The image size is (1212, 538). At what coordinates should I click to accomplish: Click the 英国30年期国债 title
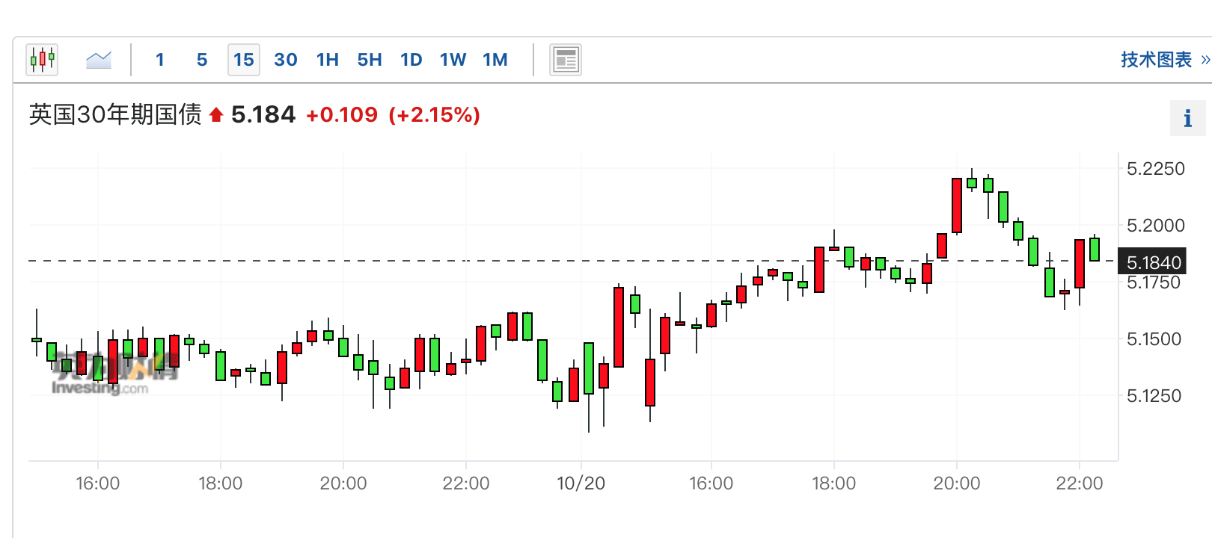tap(115, 114)
